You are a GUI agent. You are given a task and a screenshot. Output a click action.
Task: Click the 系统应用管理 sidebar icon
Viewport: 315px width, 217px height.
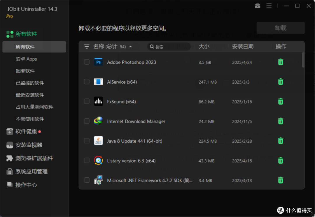(x=10, y=172)
